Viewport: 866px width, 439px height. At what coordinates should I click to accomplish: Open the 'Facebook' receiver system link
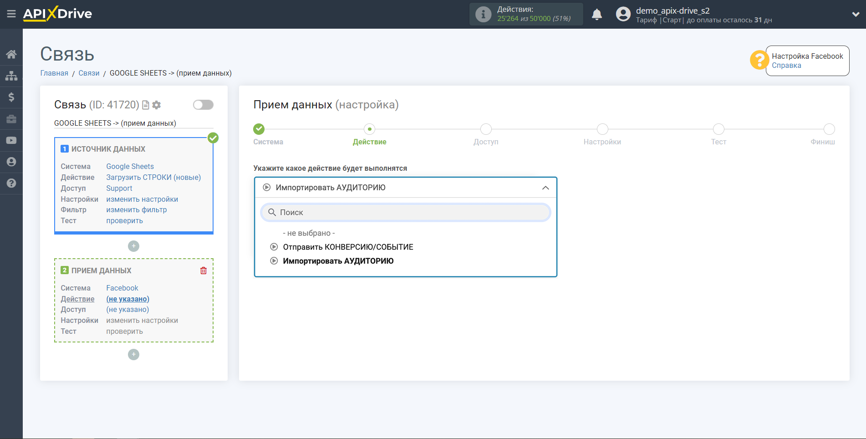coord(122,288)
